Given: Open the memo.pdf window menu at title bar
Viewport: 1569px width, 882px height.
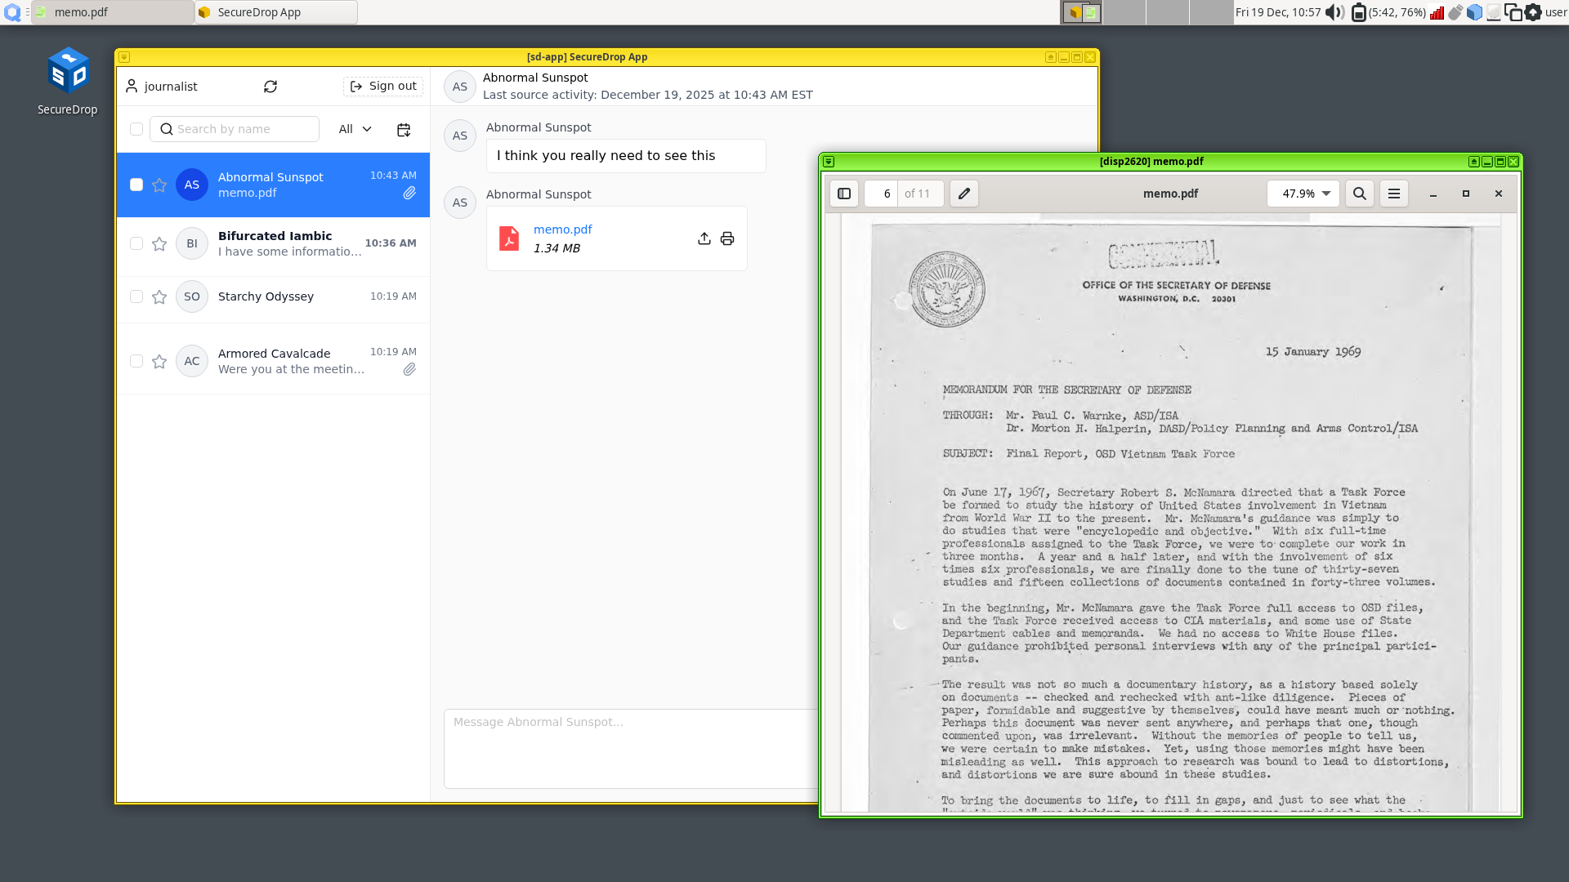Looking at the screenshot, I should (828, 162).
